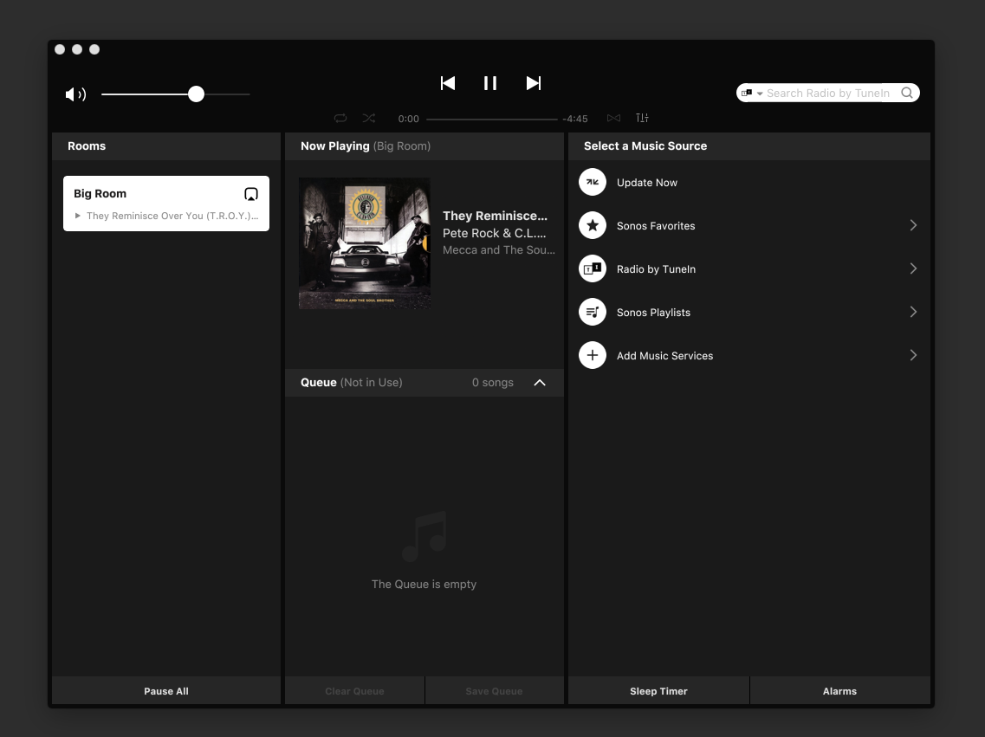This screenshot has height=737, width=985.
Task: Click Select a Music Source header
Action: coord(645,145)
